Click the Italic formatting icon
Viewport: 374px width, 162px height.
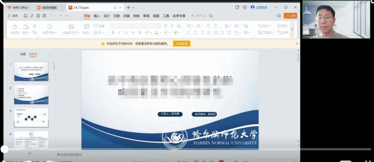pyautogui.click(x=119, y=33)
